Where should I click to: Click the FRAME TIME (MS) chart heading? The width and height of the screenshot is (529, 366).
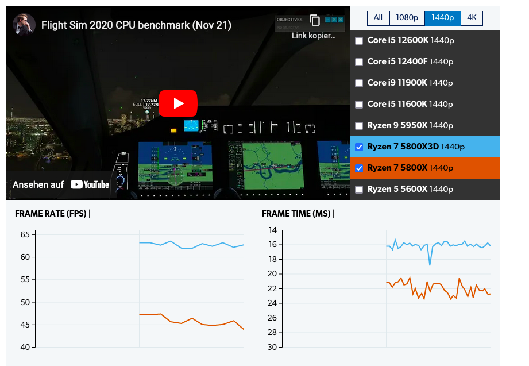296,214
